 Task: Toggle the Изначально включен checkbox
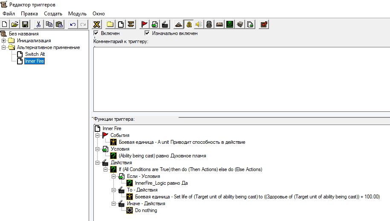tap(147, 33)
